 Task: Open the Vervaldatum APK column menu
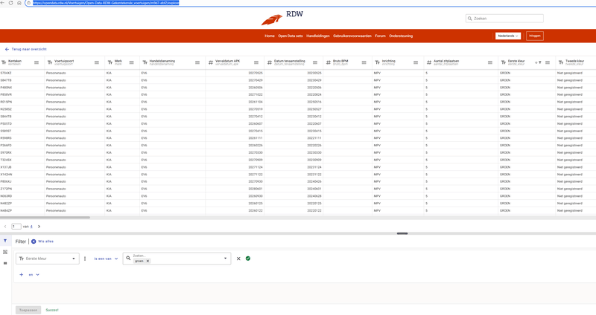pyautogui.click(x=256, y=62)
